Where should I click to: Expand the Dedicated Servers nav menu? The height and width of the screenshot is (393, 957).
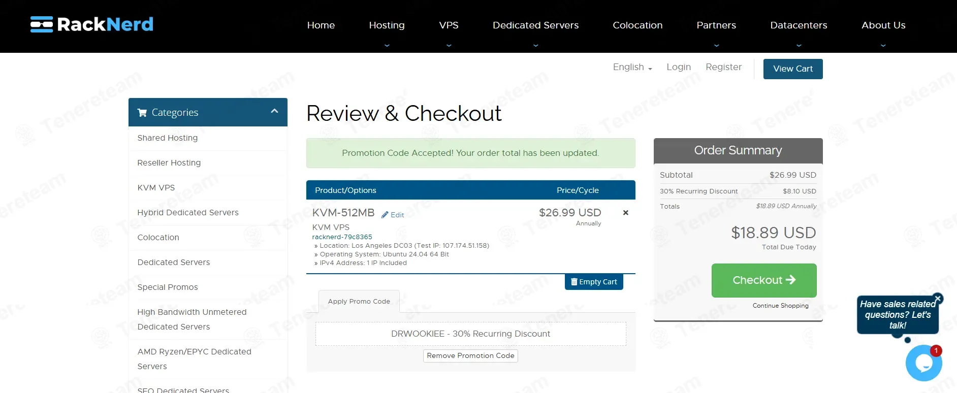tap(536, 25)
